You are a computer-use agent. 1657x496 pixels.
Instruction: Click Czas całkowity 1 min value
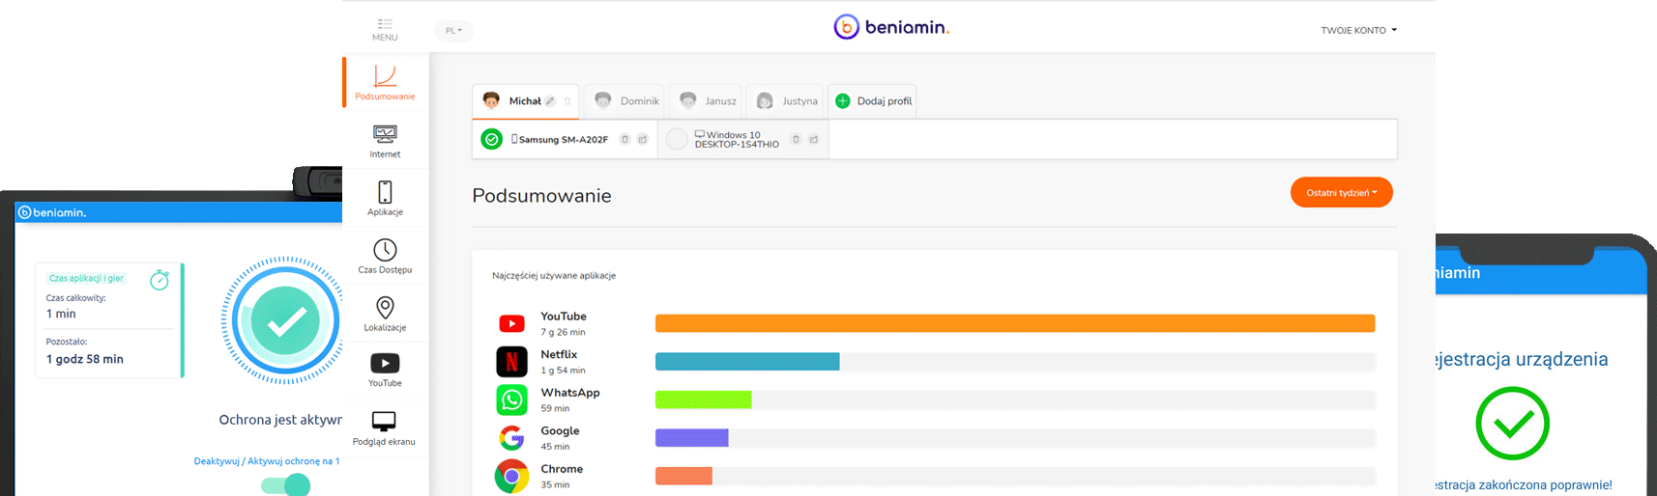[x=61, y=314]
